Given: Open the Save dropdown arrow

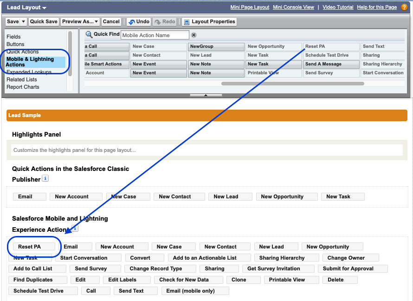Looking at the screenshot, I should point(23,22).
